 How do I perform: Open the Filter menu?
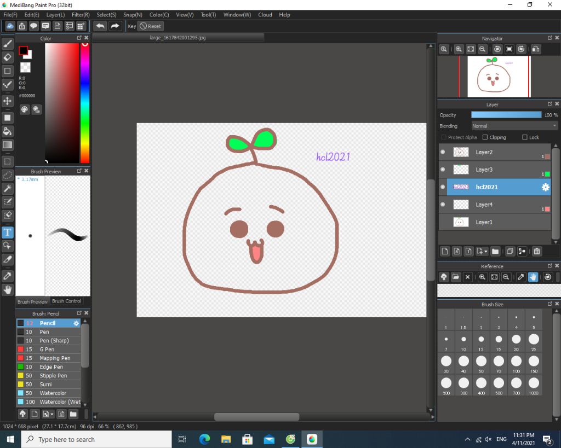point(81,15)
